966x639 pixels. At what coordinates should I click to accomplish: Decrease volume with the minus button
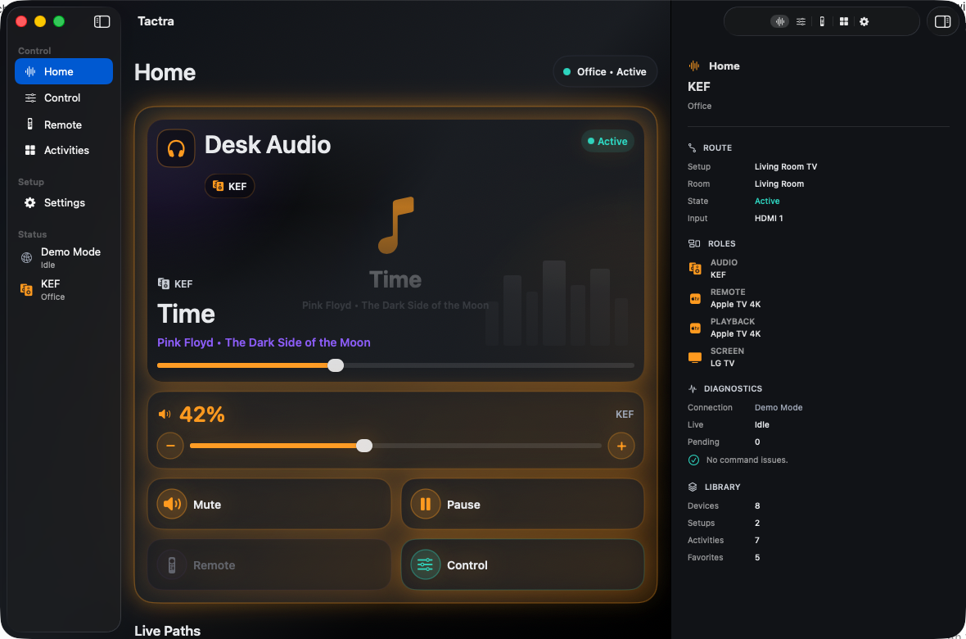(x=170, y=446)
